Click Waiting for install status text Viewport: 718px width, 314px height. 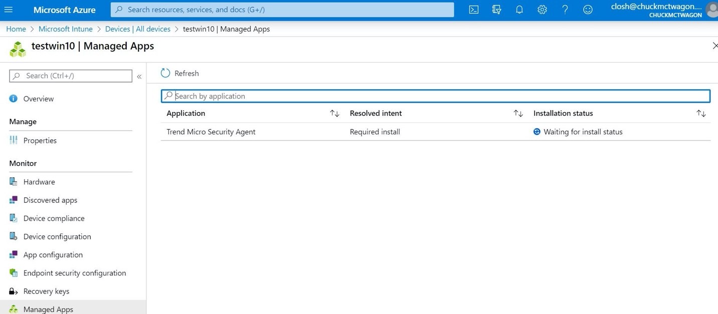583,132
